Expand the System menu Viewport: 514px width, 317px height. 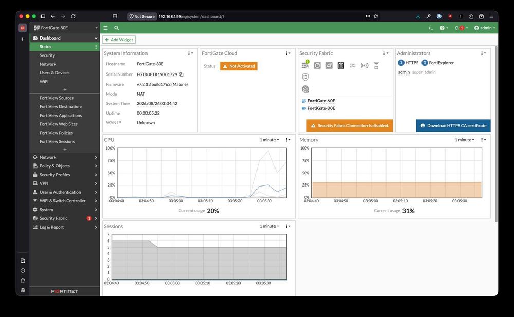pos(65,210)
